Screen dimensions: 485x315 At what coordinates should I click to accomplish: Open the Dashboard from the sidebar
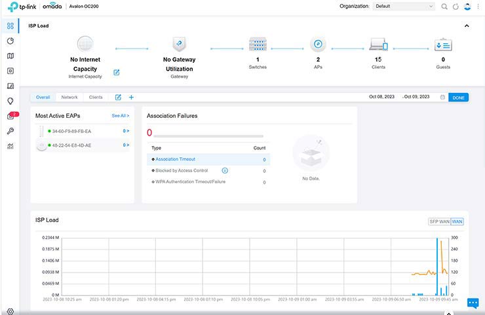[x=10, y=26]
